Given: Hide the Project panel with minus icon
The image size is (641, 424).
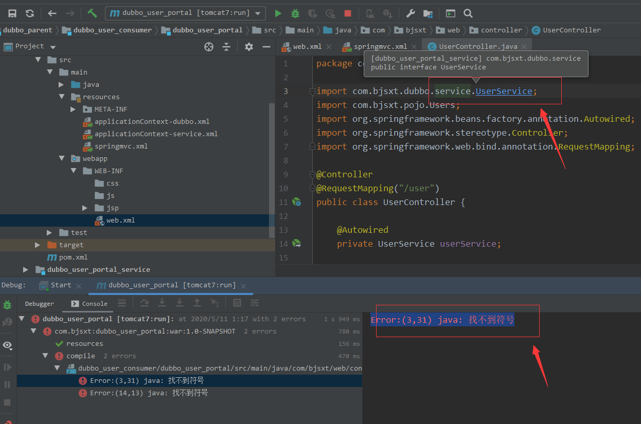Looking at the screenshot, I should pyautogui.click(x=266, y=47).
